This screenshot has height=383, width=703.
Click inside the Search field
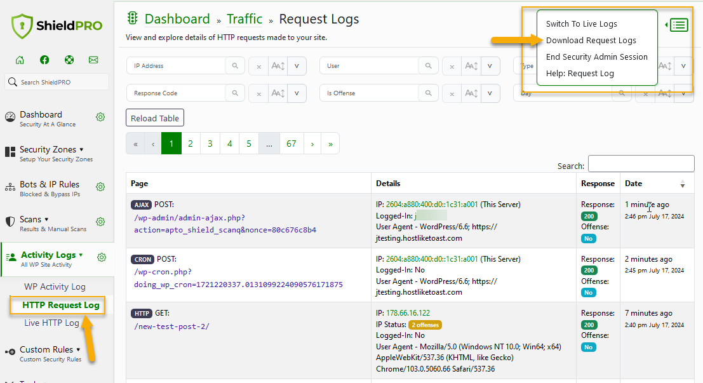641,163
